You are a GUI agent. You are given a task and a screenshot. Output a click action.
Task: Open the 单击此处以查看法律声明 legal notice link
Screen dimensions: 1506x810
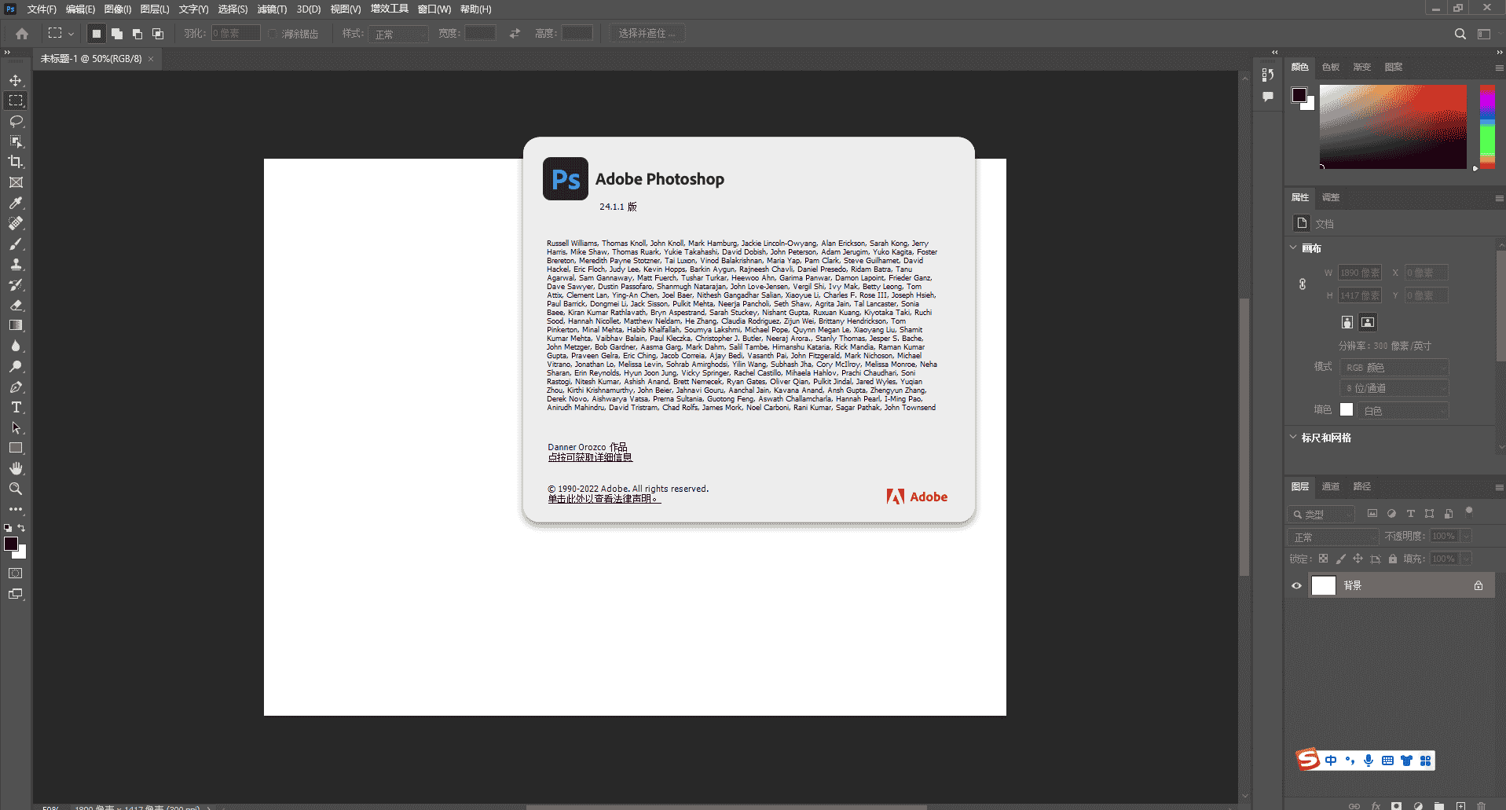pos(603,499)
